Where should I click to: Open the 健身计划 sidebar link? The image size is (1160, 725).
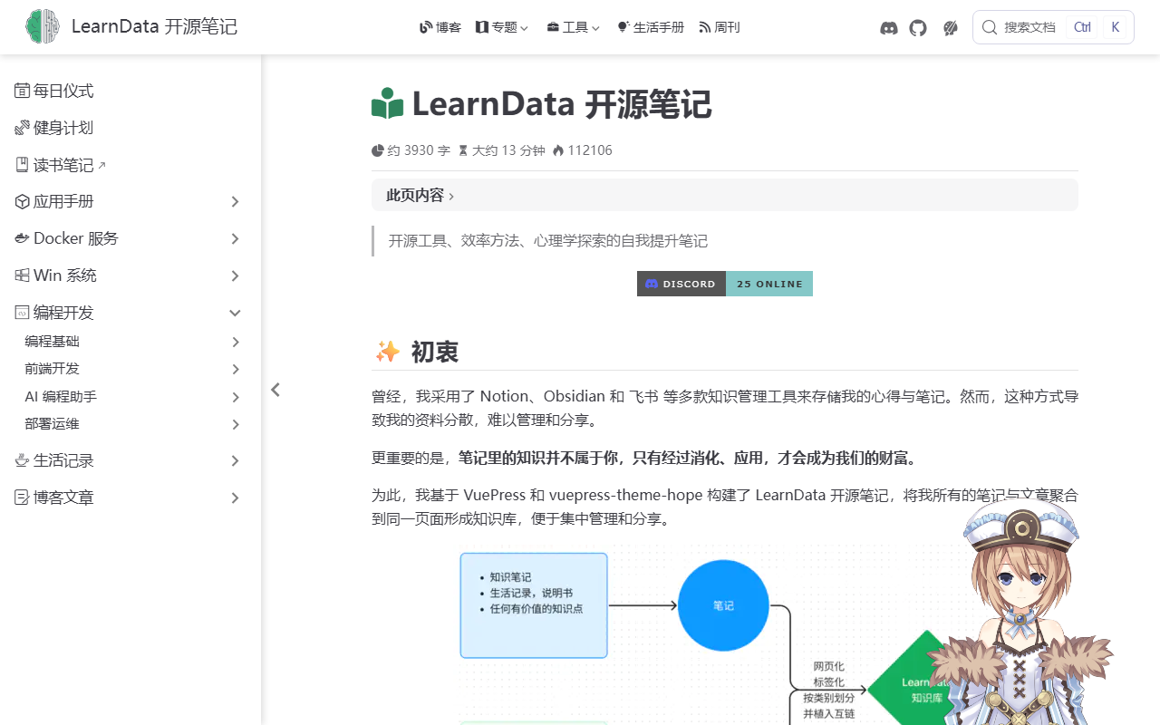pyautogui.click(x=131, y=128)
